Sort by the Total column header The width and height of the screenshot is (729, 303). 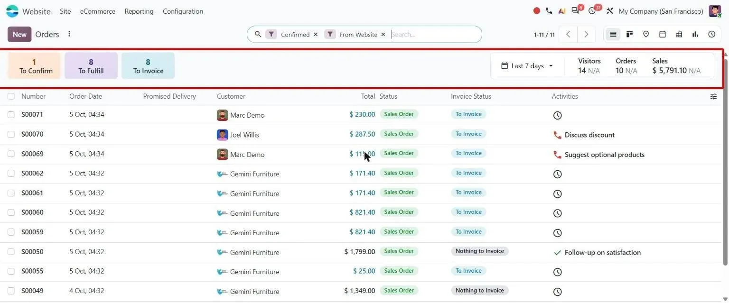pos(368,96)
